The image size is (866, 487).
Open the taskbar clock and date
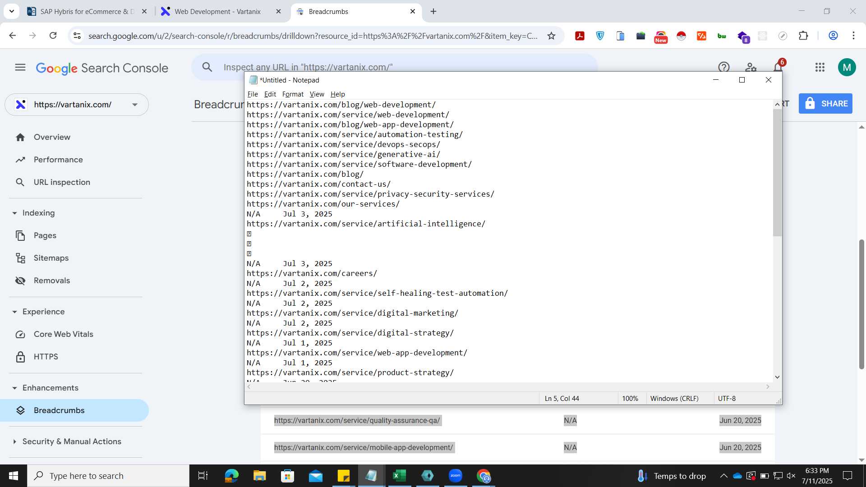tap(817, 476)
